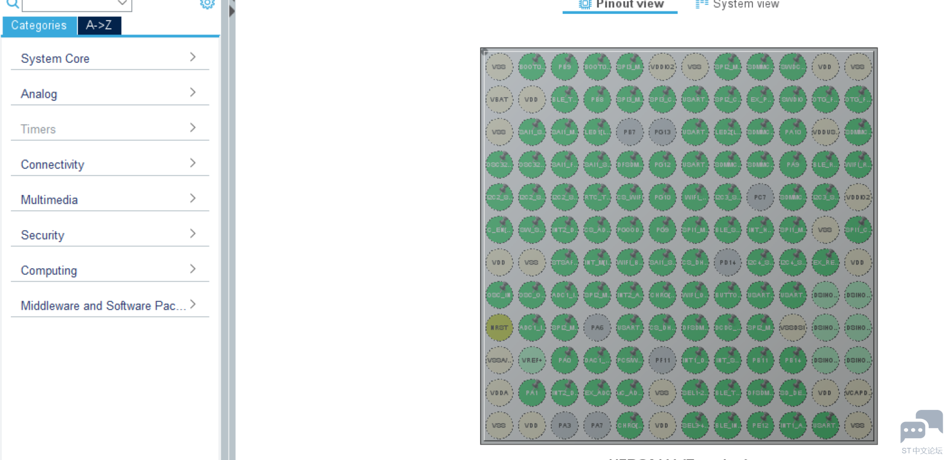
Task: Click the VSSDSI pin
Action: coord(793,328)
